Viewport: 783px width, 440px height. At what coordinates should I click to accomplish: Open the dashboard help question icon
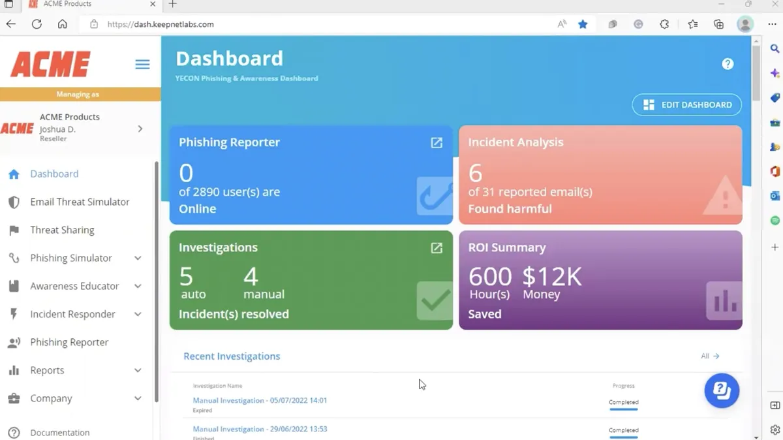coord(728,64)
